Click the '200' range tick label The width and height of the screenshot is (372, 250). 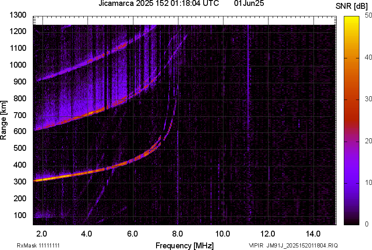point(20,198)
